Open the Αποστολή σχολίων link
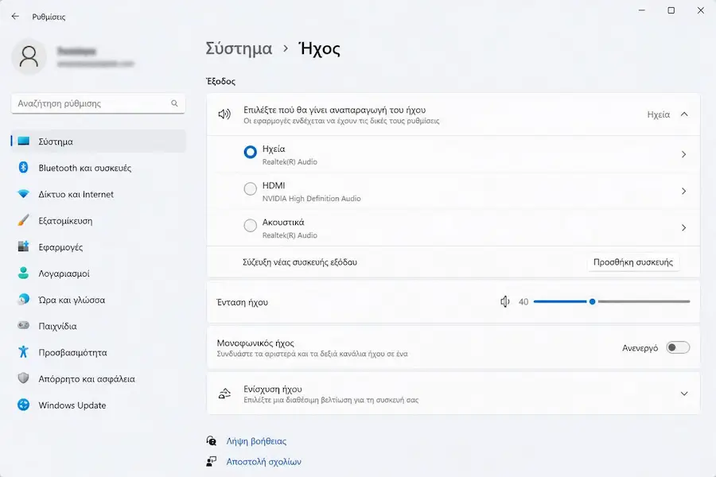Viewport: 716px width, 477px height. (x=263, y=461)
